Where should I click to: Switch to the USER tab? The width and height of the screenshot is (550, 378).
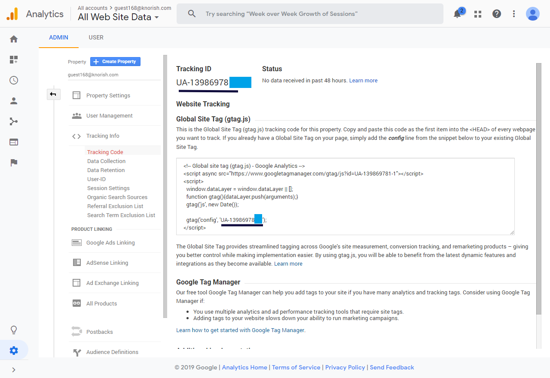click(x=96, y=37)
